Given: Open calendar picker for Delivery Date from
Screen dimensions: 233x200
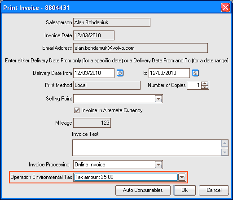Looking at the screenshot, I should pyautogui.click(x=120, y=73).
